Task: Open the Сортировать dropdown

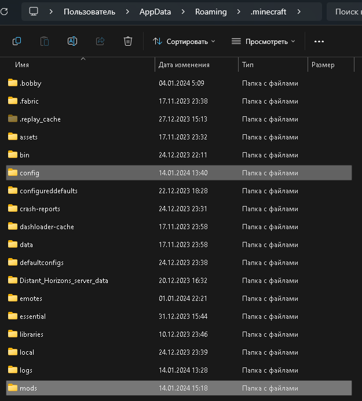Action: [x=184, y=42]
